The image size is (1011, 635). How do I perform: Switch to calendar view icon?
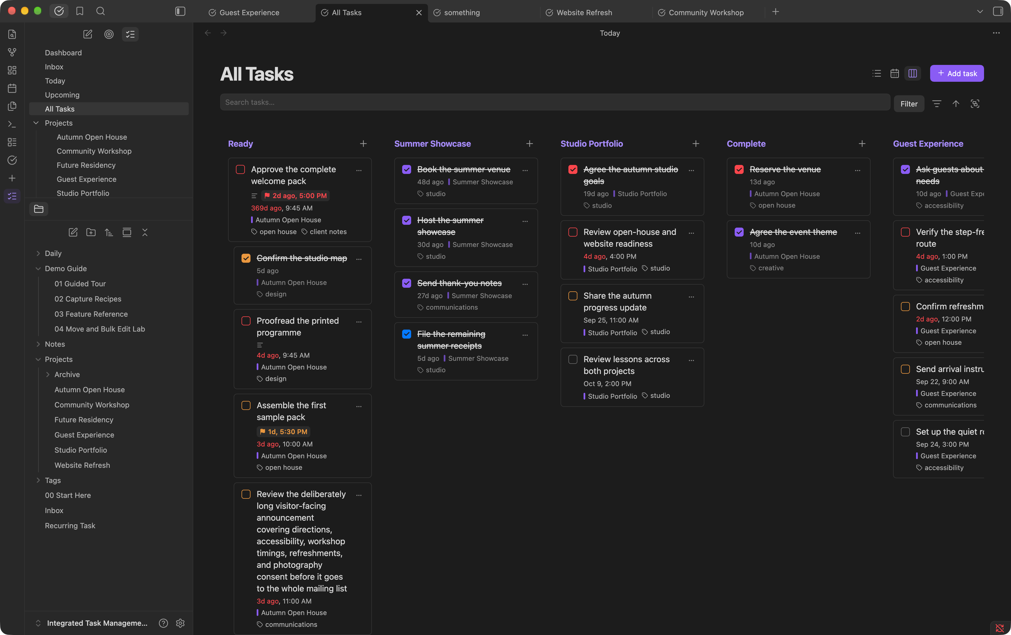(895, 74)
